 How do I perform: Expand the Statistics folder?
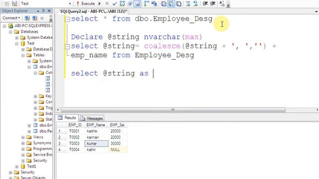[35, 120]
